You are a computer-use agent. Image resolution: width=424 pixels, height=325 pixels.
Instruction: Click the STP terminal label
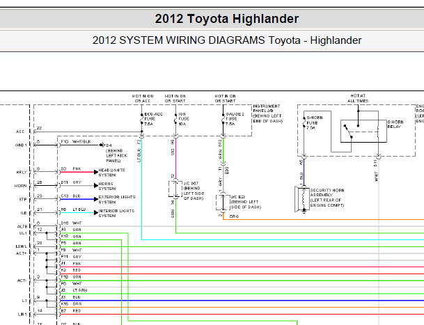[x=23, y=200]
